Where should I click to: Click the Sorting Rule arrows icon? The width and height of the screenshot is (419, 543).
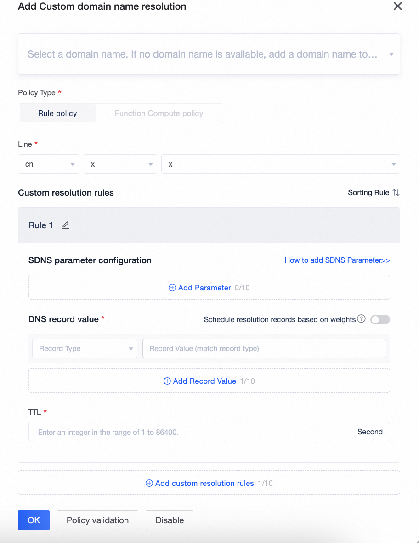tap(396, 192)
